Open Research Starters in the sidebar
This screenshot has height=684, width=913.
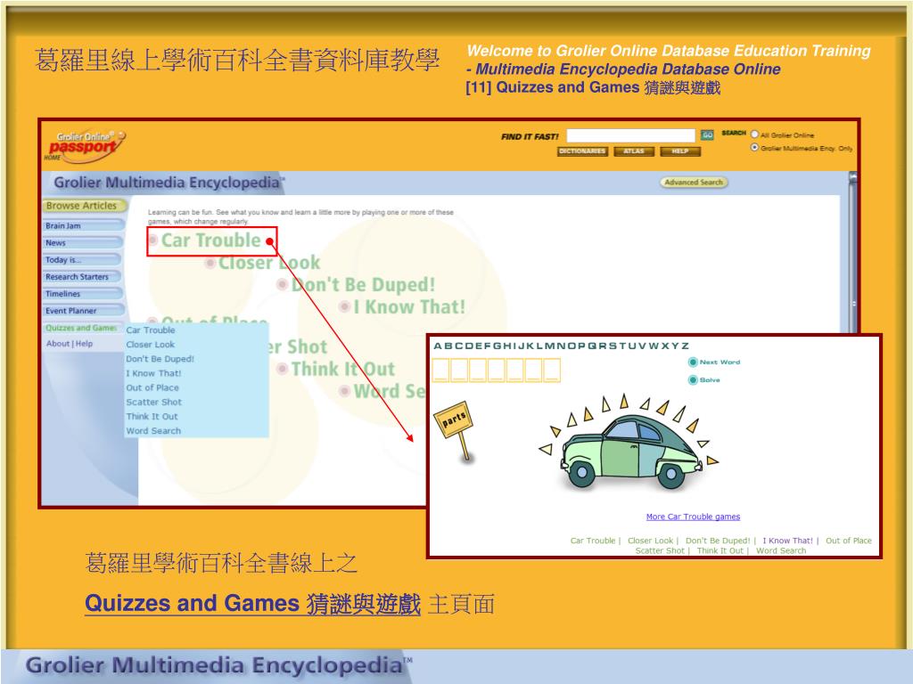point(83,277)
